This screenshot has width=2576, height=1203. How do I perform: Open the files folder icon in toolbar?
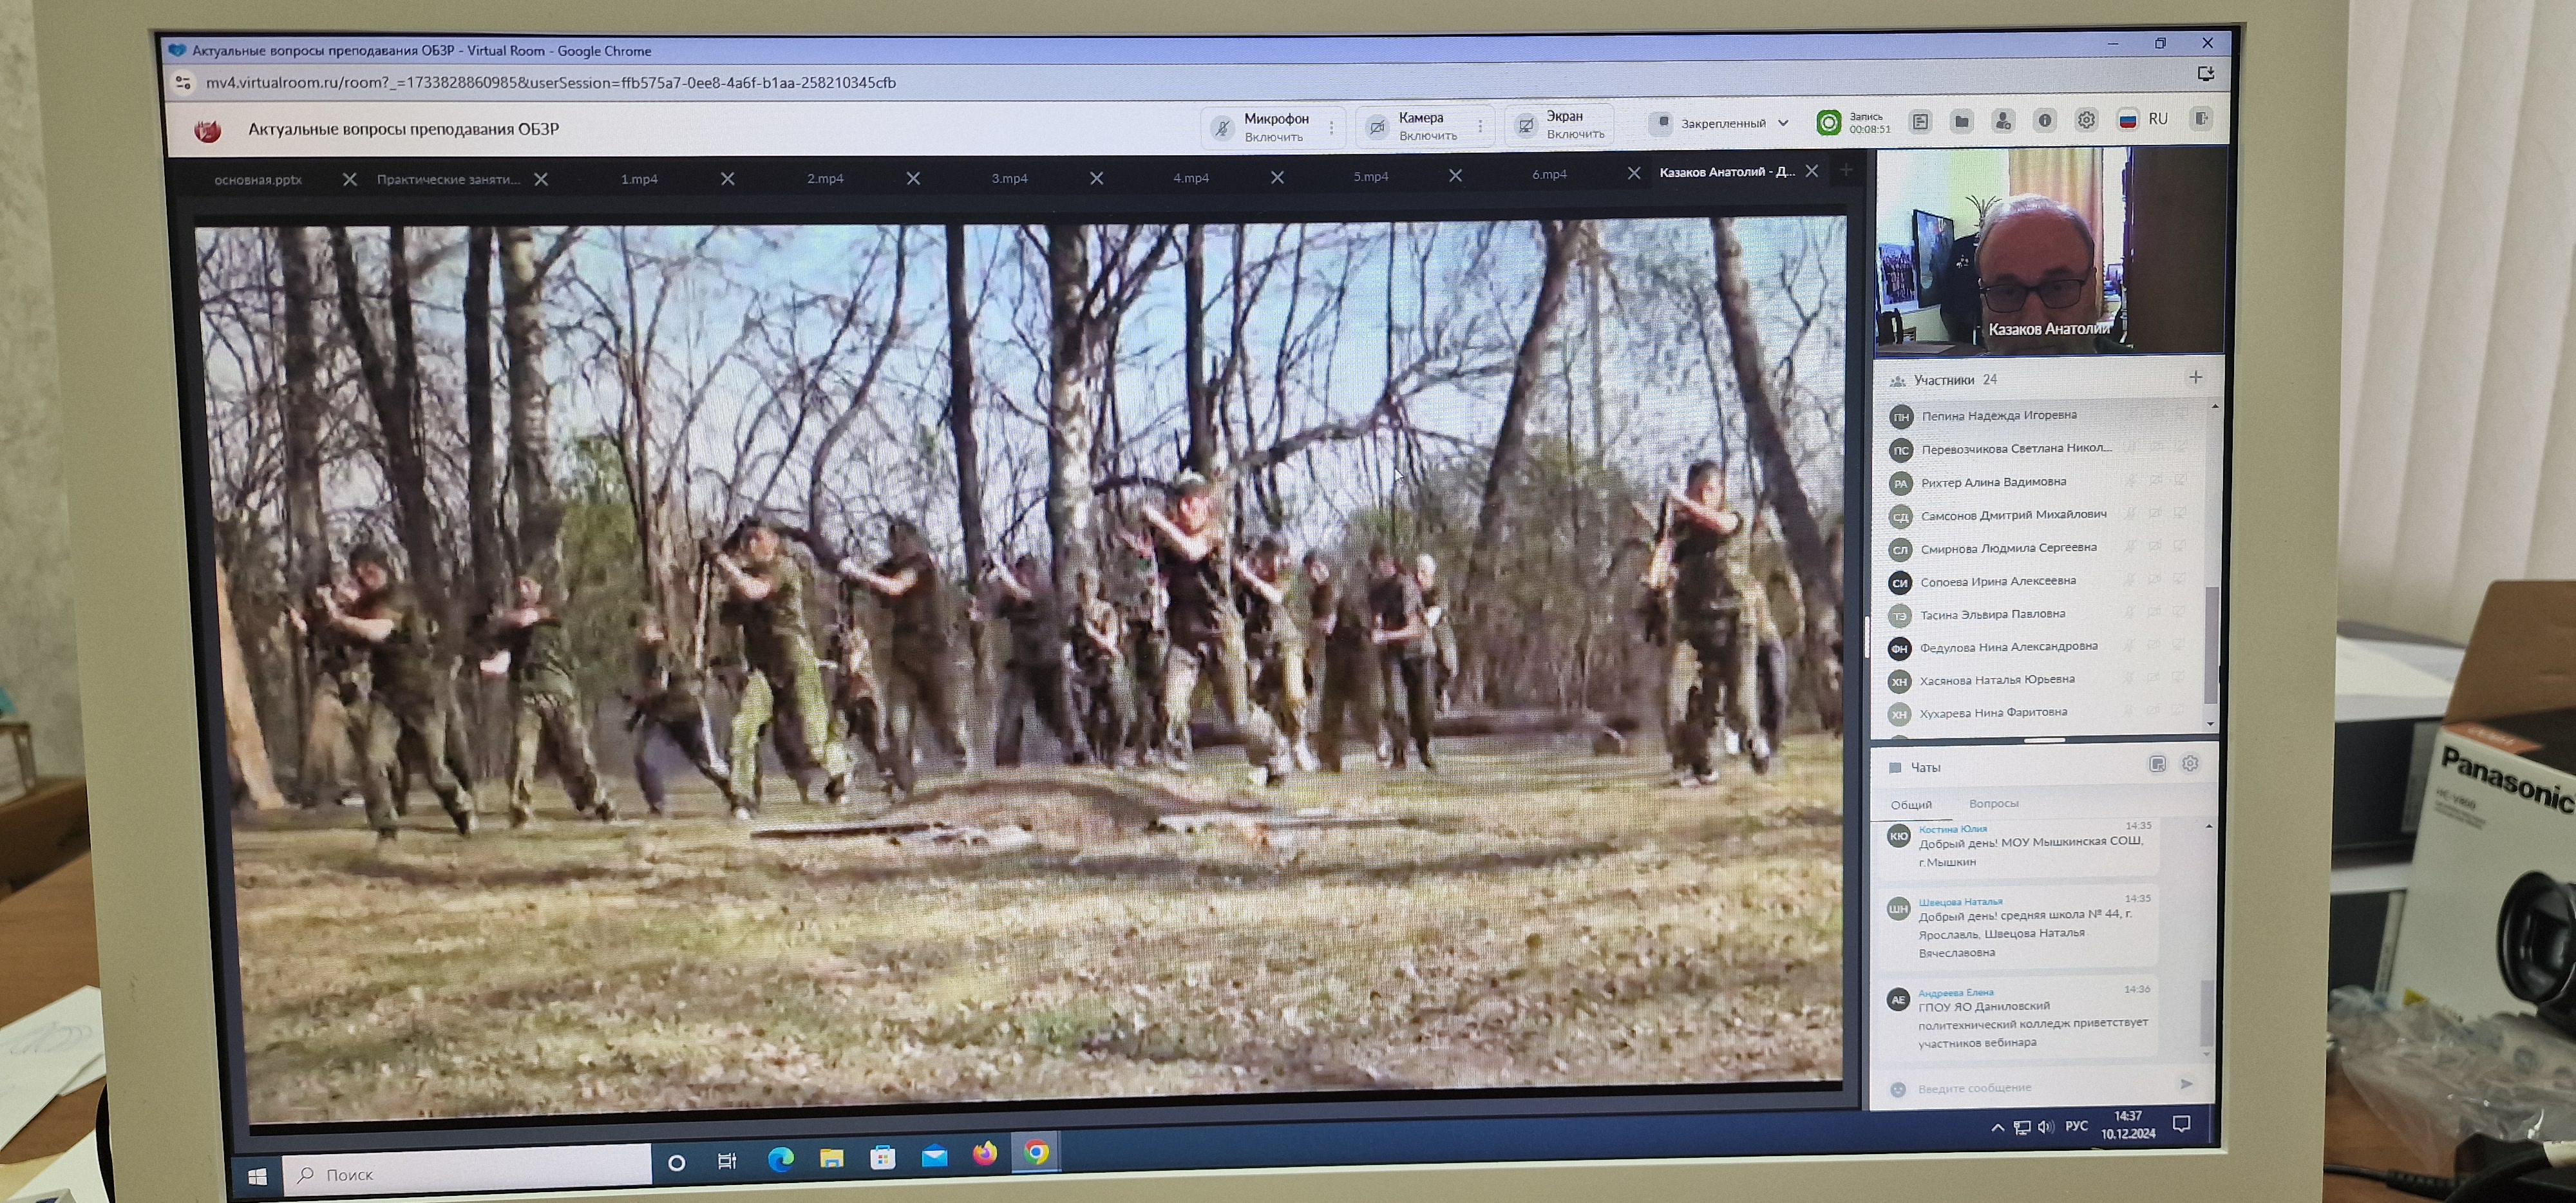1961,121
